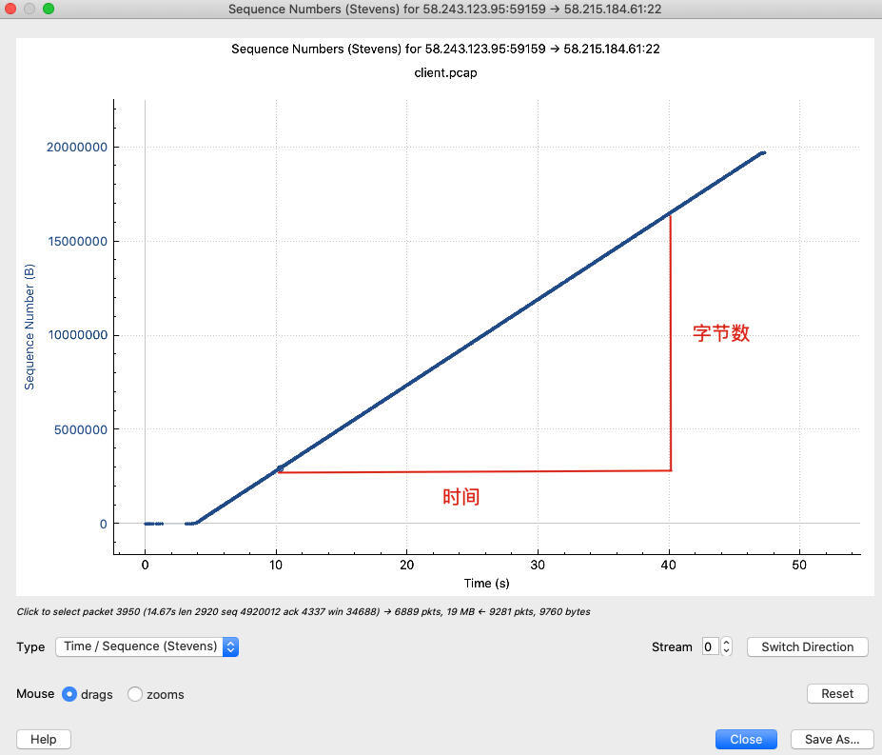Click the red window close icon
This screenshot has width=882, height=755.
point(10,9)
